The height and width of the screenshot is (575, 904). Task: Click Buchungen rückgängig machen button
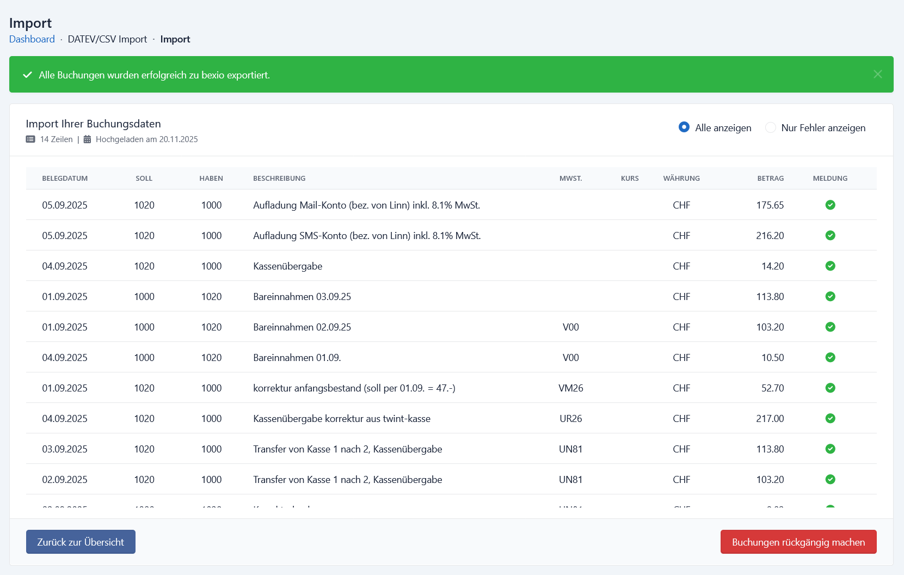coord(798,542)
